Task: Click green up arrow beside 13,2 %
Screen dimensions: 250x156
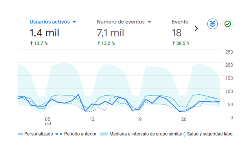Action: [x=99, y=43]
